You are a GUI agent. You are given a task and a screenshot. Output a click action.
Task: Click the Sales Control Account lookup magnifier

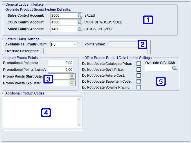coord(80,16)
